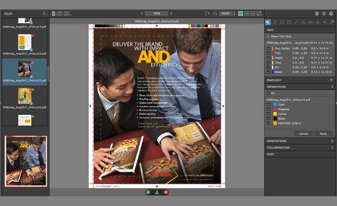337x206 pixels.
Task: Collapse the SEPARATIONS panel header
Action: pos(299,87)
